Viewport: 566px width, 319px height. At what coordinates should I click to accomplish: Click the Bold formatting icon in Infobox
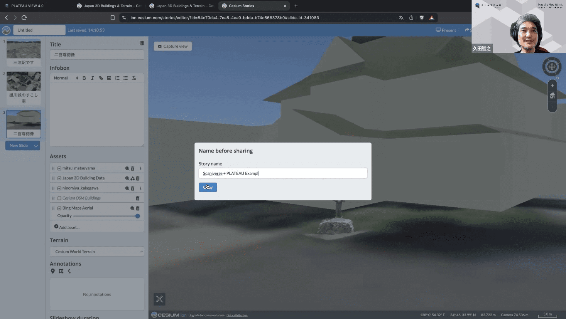point(84,78)
